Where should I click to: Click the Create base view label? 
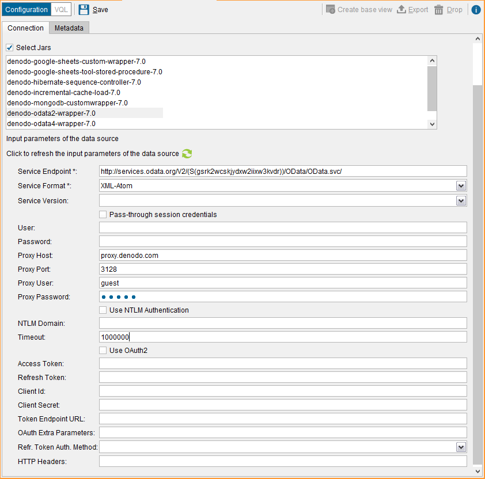point(365,10)
